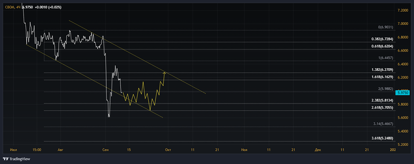Select the 1.382(6.2709) Fibonacci label
The width and height of the screenshot is (414, 164).
[x=383, y=70]
